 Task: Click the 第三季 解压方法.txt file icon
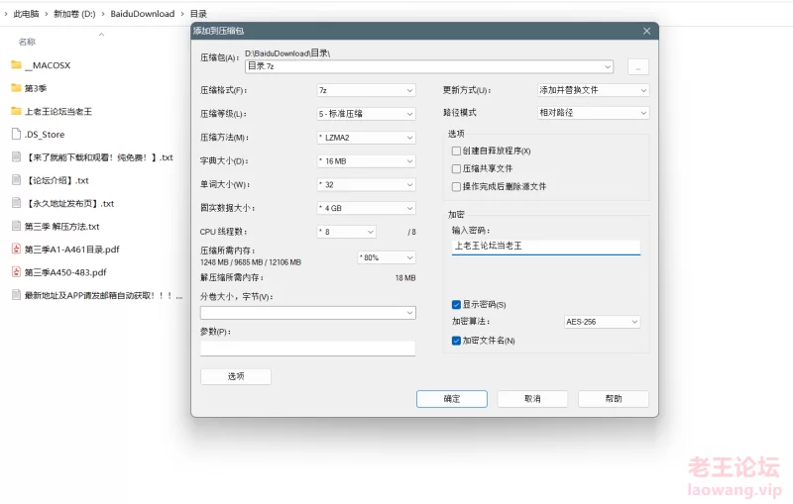click(x=17, y=226)
